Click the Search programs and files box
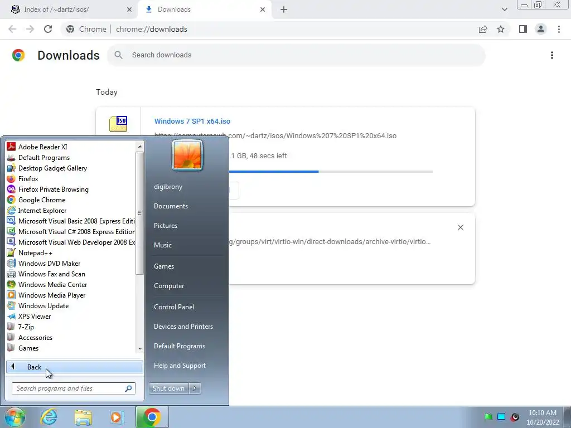The width and height of the screenshot is (571, 428). (74, 388)
